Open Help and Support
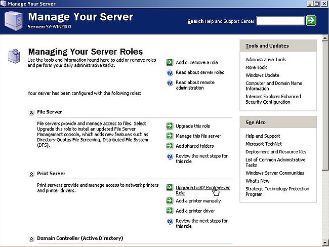This screenshot has height=247, width=329. point(263,136)
